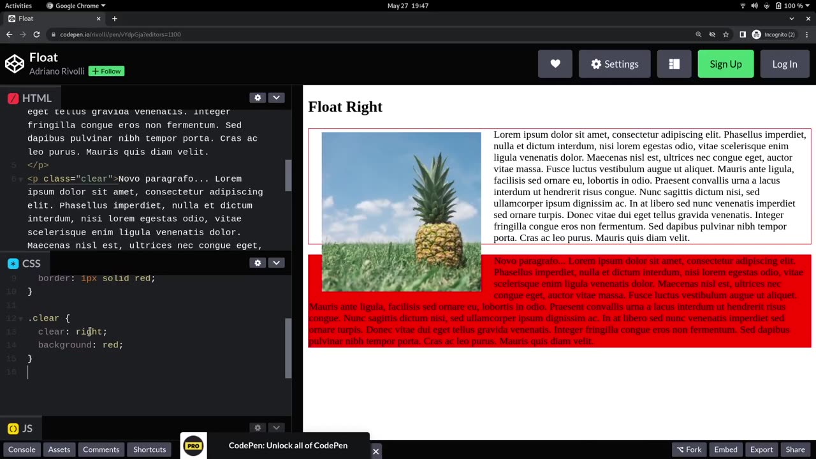
Task: Select the Float browser tab
Action: [54, 18]
